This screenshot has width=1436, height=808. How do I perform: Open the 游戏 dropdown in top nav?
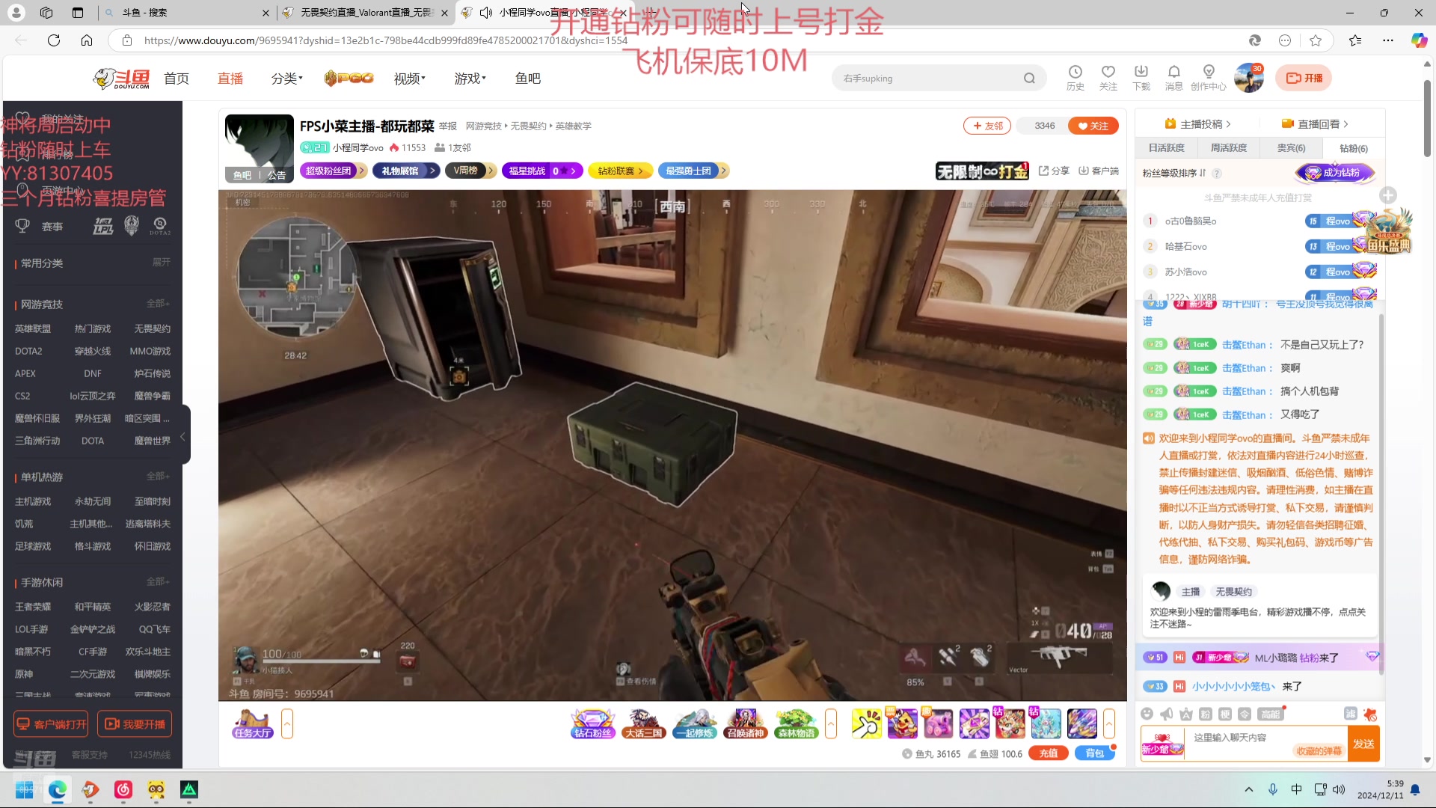pyautogui.click(x=470, y=79)
